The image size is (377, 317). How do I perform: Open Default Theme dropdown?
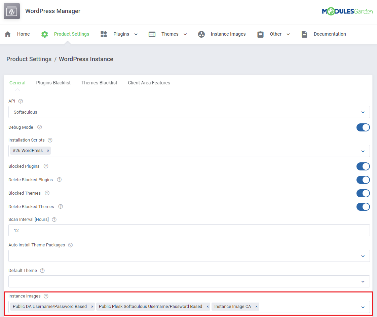[189, 281]
